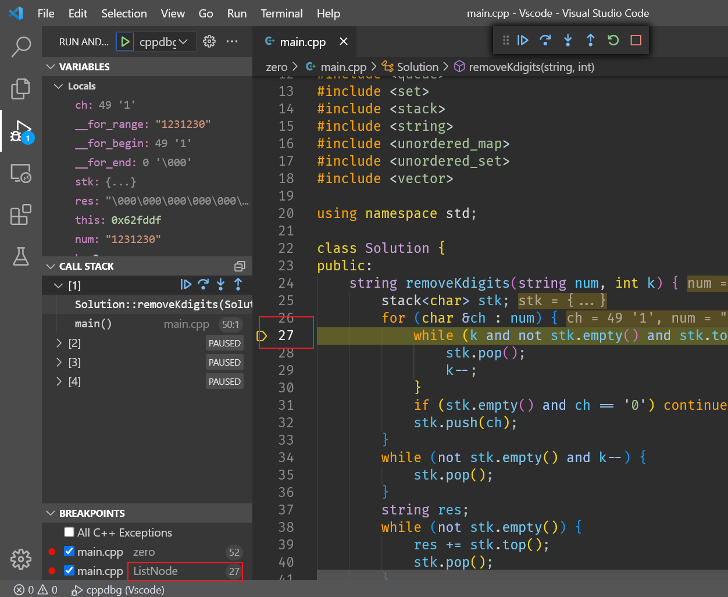Restart the debug session via the toolbar icon

click(612, 40)
